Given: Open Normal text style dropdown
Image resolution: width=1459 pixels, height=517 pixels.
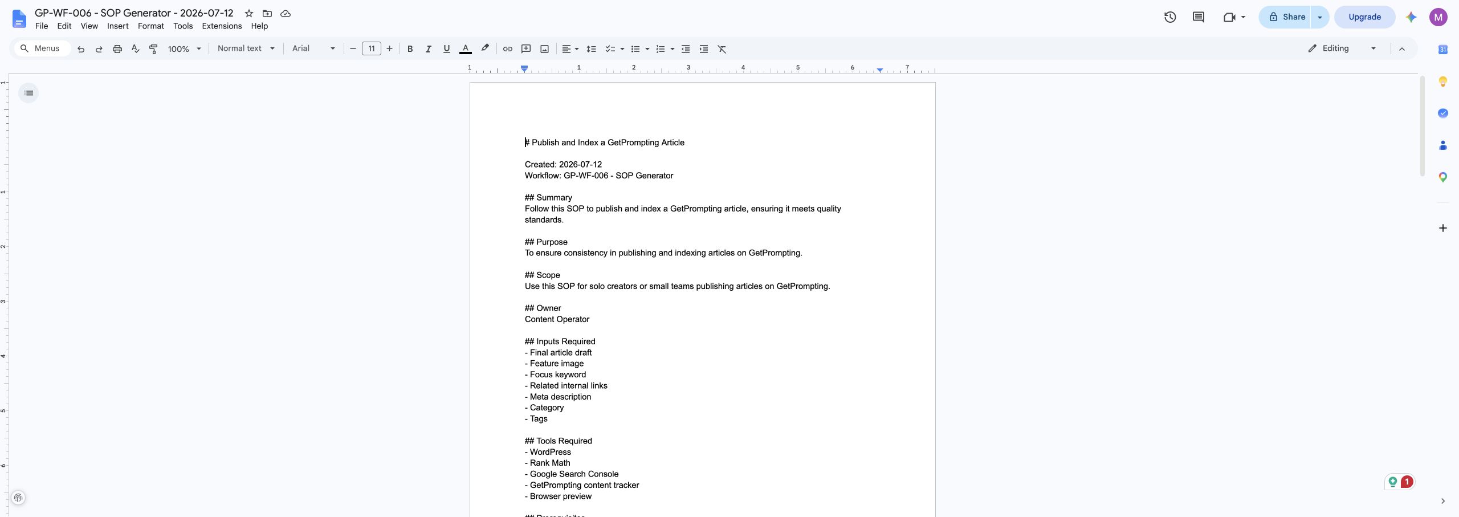Looking at the screenshot, I should tap(246, 48).
